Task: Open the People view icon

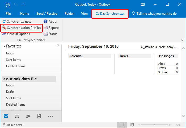Action: click(28, 116)
